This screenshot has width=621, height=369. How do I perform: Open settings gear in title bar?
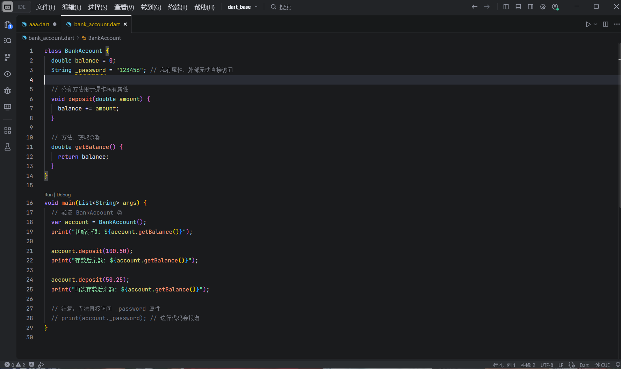pos(543,7)
